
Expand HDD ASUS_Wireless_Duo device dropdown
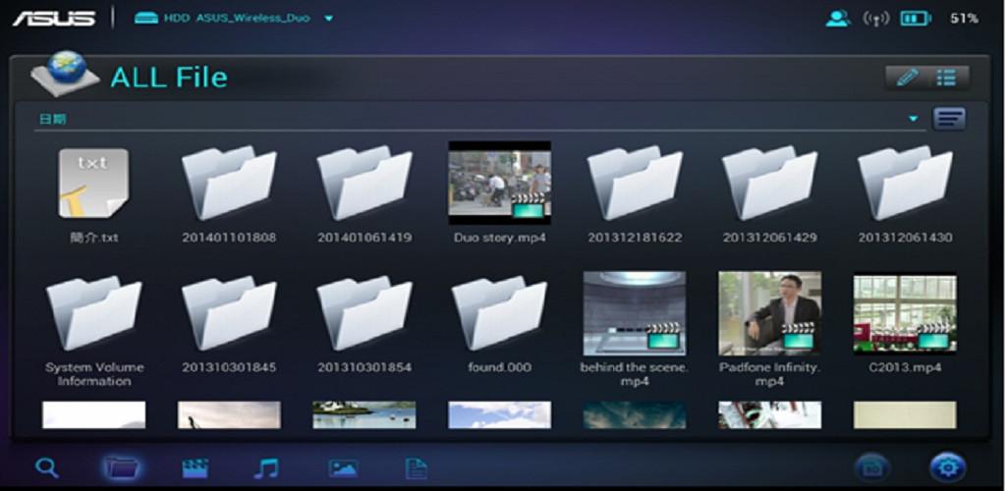click(328, 19)
